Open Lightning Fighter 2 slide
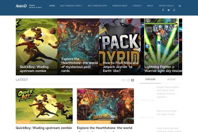The image size is (198, 132). coord(163,69)
